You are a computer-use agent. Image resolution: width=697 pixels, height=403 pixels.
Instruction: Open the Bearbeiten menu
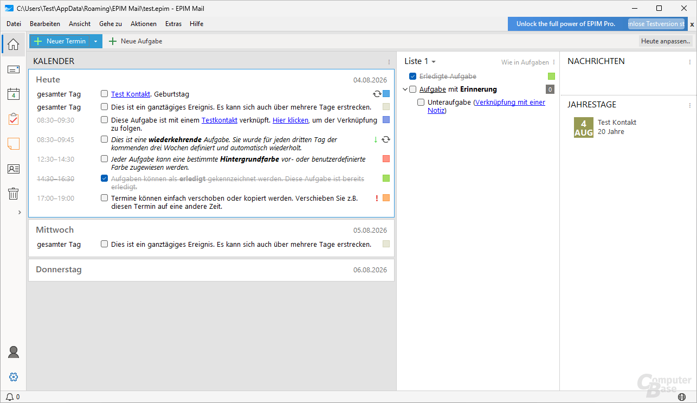pos(45,24)
